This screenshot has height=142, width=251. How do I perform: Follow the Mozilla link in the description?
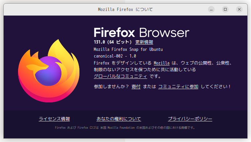[162, 63]
